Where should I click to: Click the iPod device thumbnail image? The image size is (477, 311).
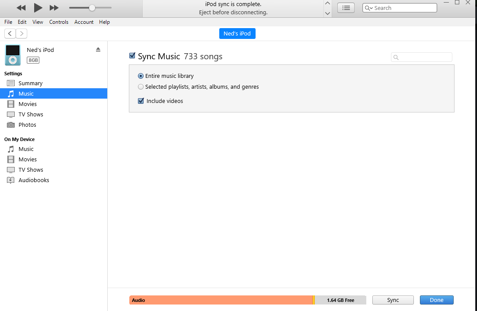[x=13, y=55]
